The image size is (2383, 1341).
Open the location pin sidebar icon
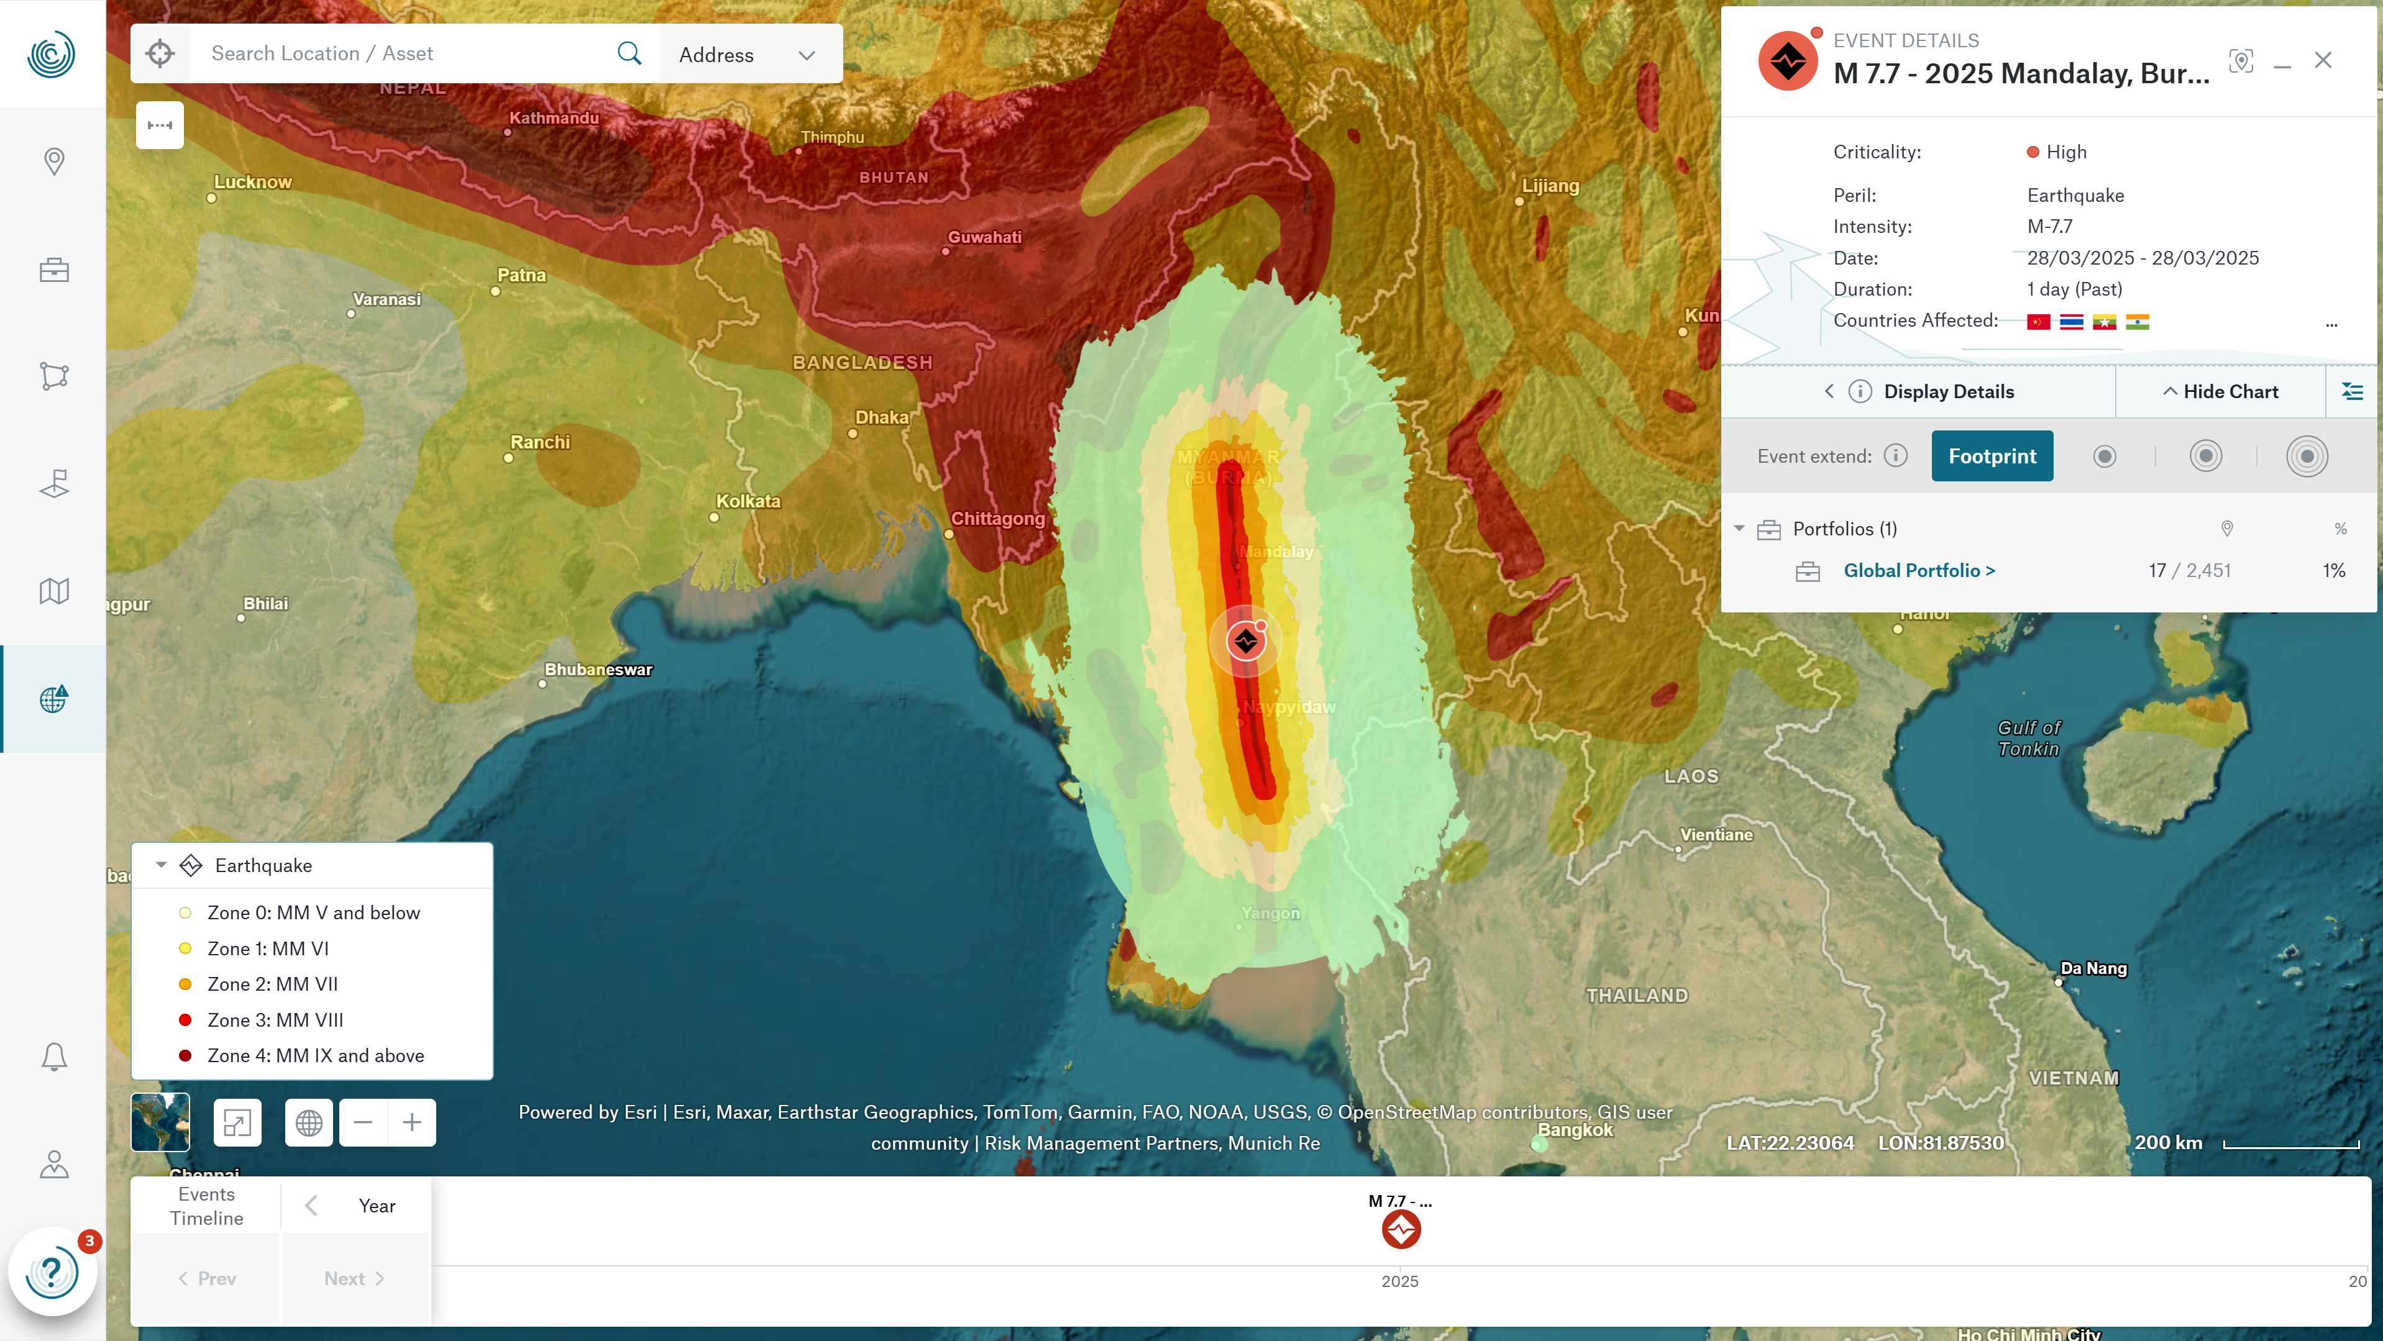coord(53,162)
